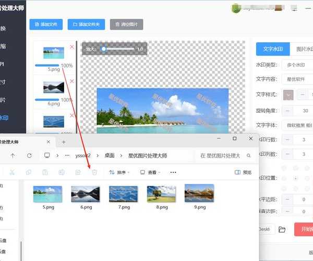Click the cut (scissors) icon in Explorer toolbar
The height and width of the screenshot is (261, 313).
point(12,172)
